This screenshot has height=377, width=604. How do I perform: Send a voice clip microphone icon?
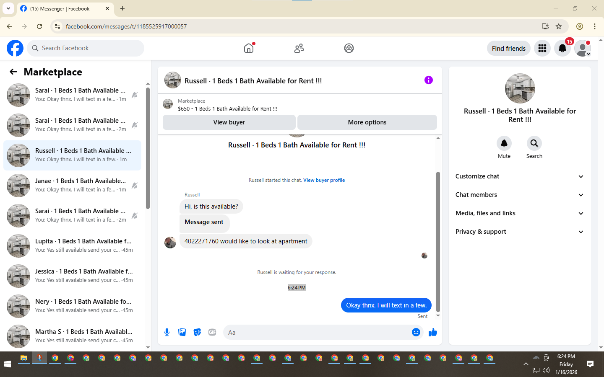[167, 332]
